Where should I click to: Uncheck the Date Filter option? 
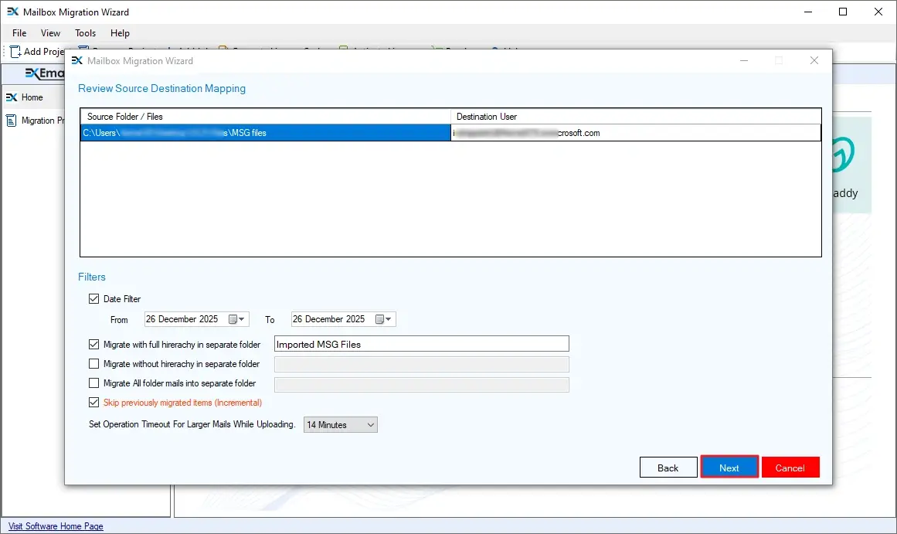pos(93,299)
